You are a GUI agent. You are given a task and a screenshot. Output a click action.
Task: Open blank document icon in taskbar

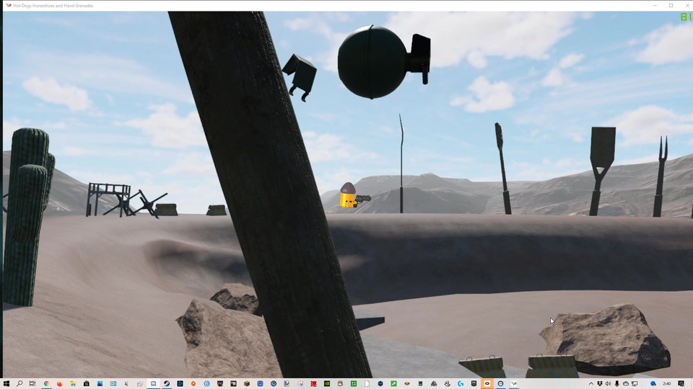(x=367, y=384)
